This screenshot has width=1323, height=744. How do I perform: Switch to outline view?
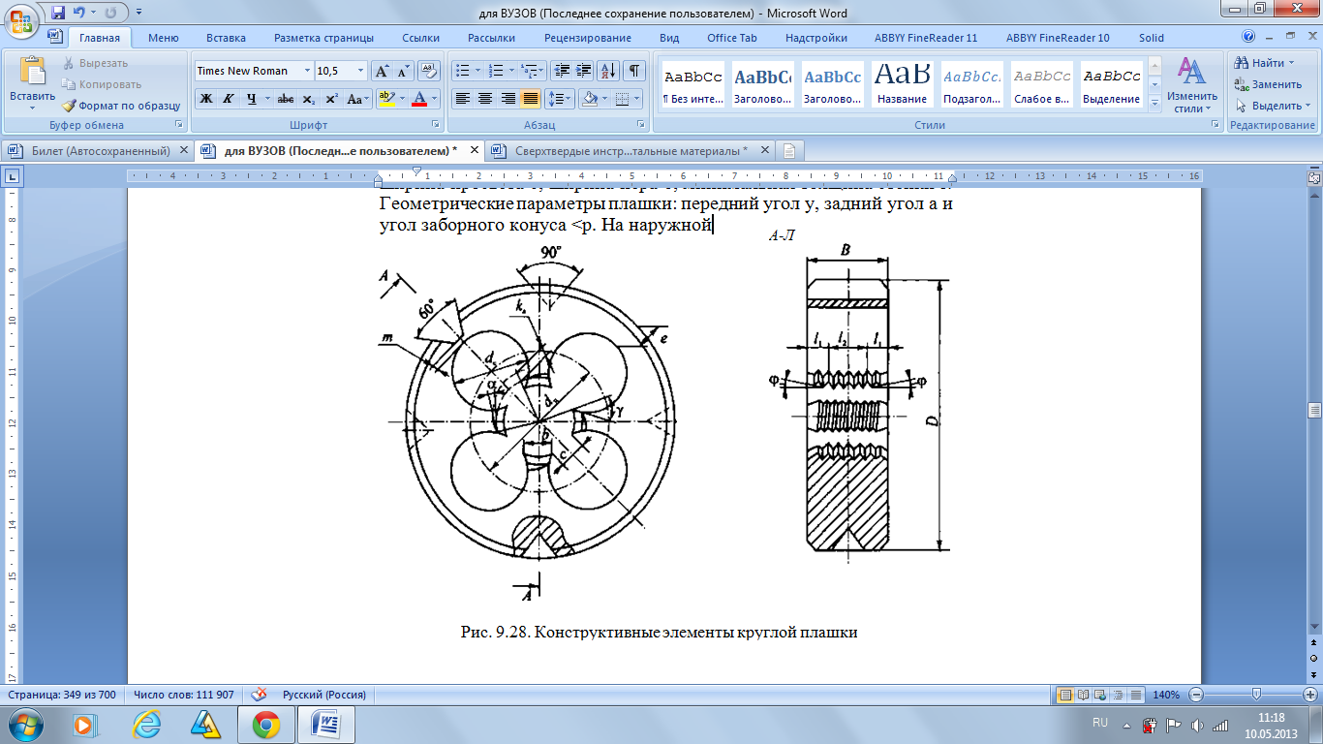point(1117,695)
